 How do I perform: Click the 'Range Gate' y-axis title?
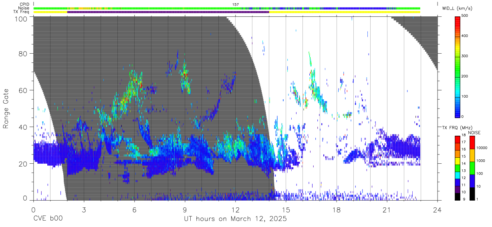6,108
